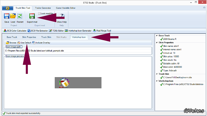Screen dimensions: 207x116
Task: Open the application gear menu button
Action: [x=8, y=8]
